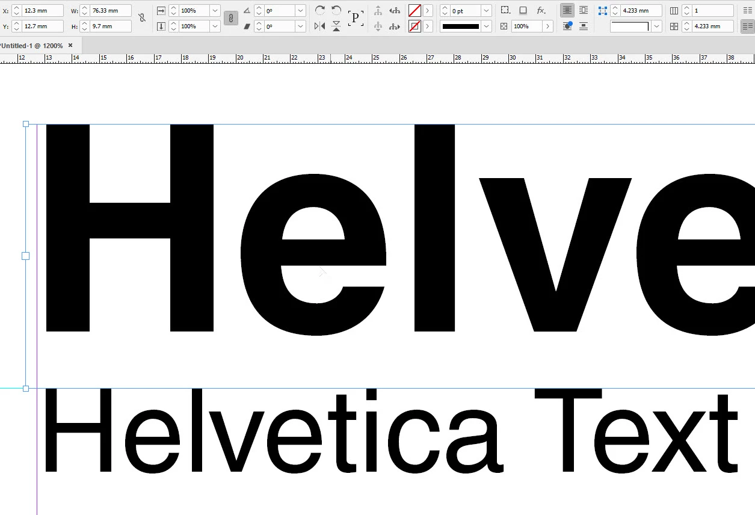This screenshot has height=515, width=755.
Task: Select the Jump Object text wrap icon
Action: pyautogui.click(x=584, y=26)
